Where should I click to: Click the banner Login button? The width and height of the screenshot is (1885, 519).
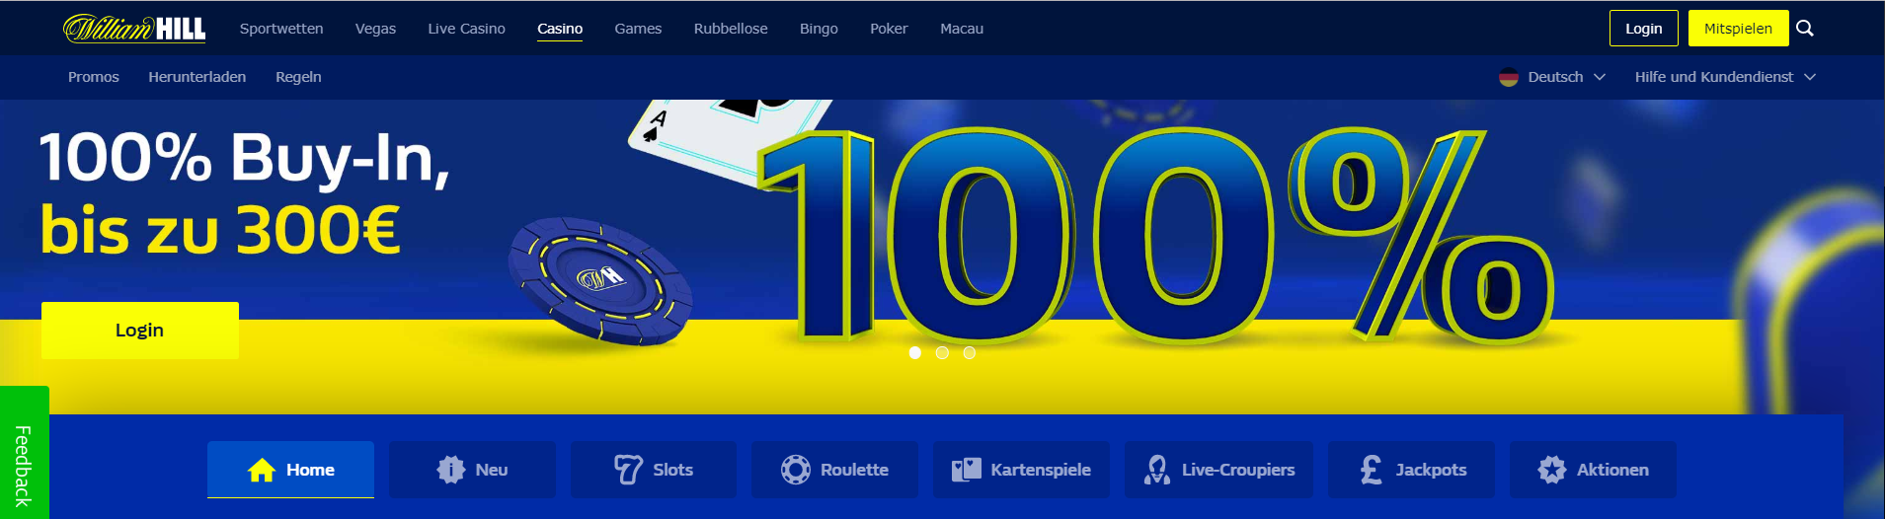click(x=140, y=331)
